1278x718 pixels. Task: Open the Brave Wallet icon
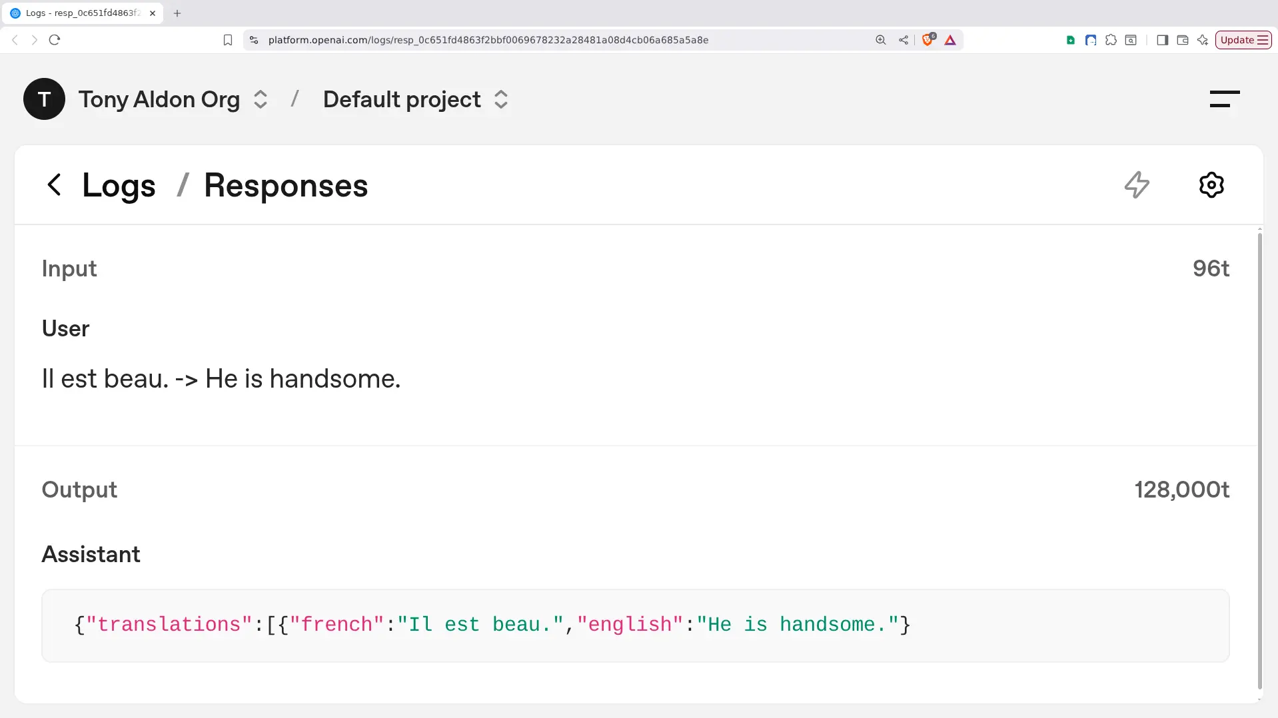[1183, 40]
